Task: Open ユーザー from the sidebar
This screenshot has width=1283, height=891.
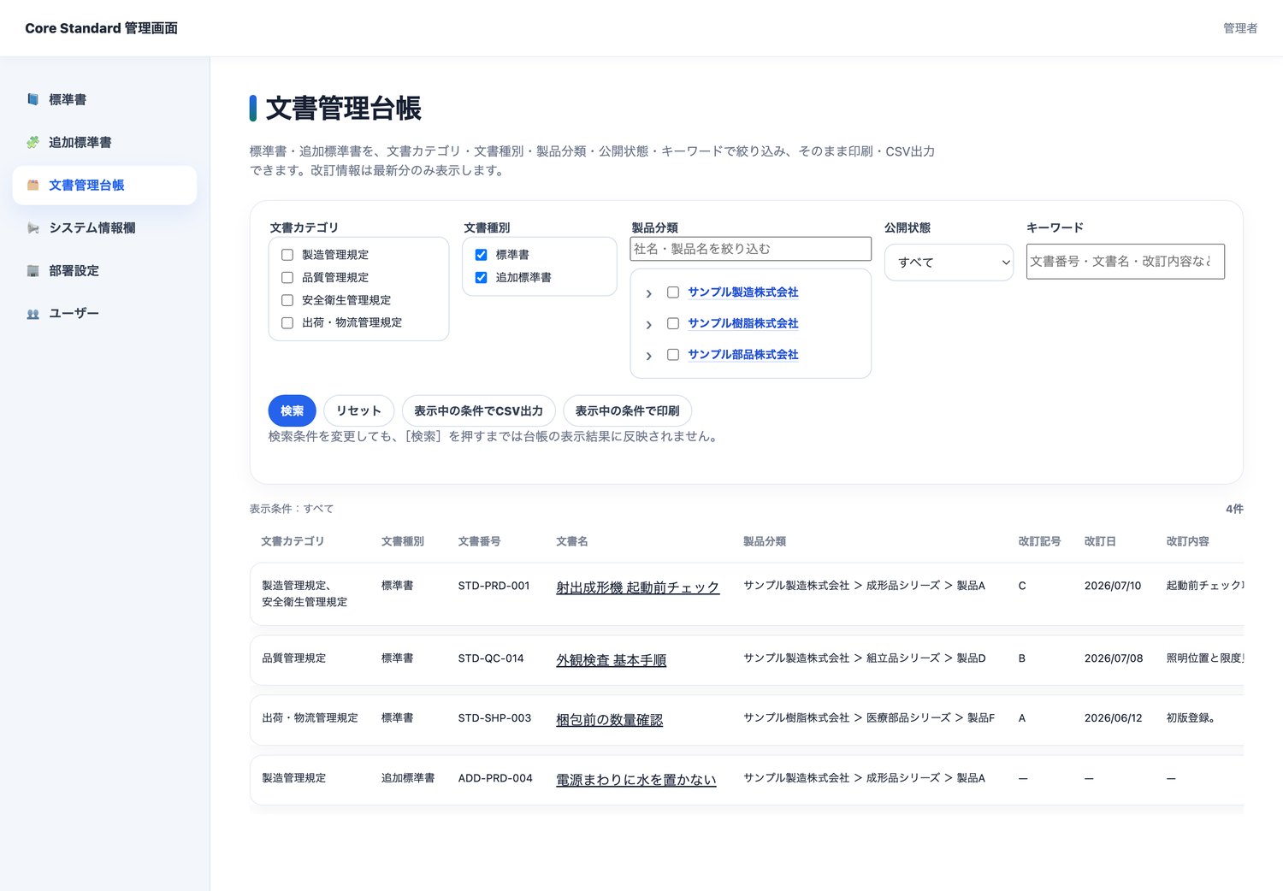Action: point(104,314)
